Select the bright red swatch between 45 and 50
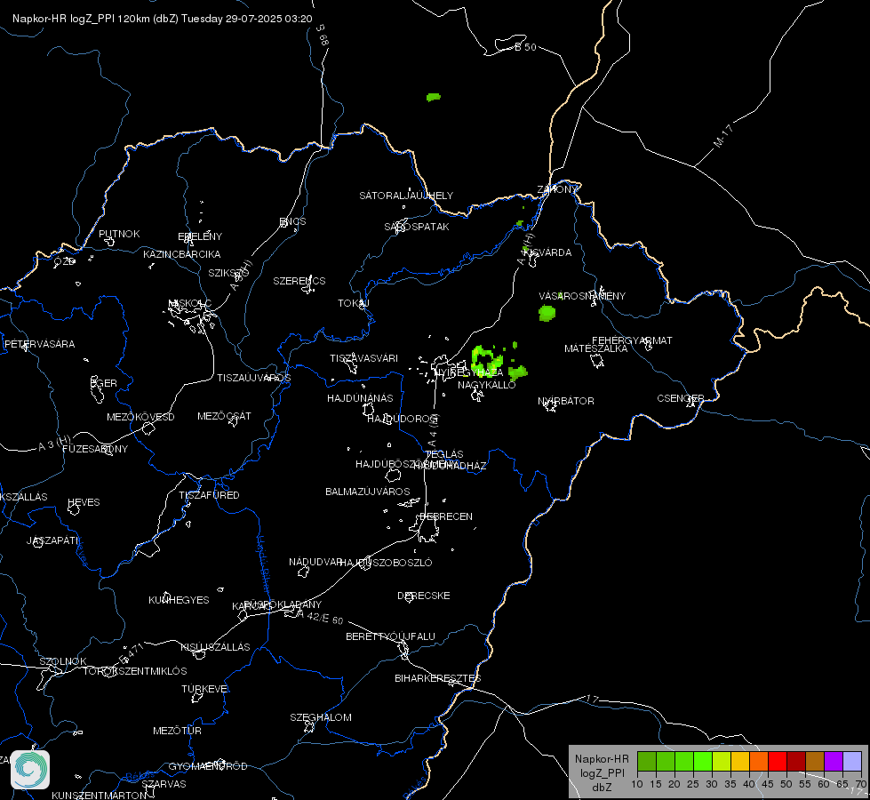Viewport: 870px width, 800px height. [x=778, y=761]
